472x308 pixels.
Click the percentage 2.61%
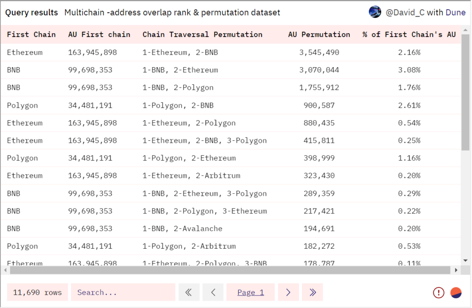coord(409,105)
